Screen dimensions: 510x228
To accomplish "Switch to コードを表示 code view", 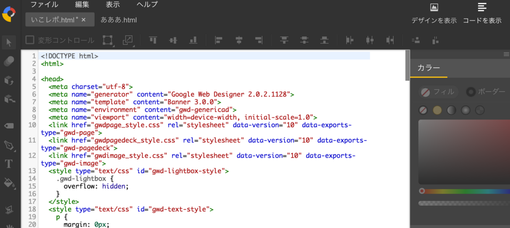I will [482, 13].
